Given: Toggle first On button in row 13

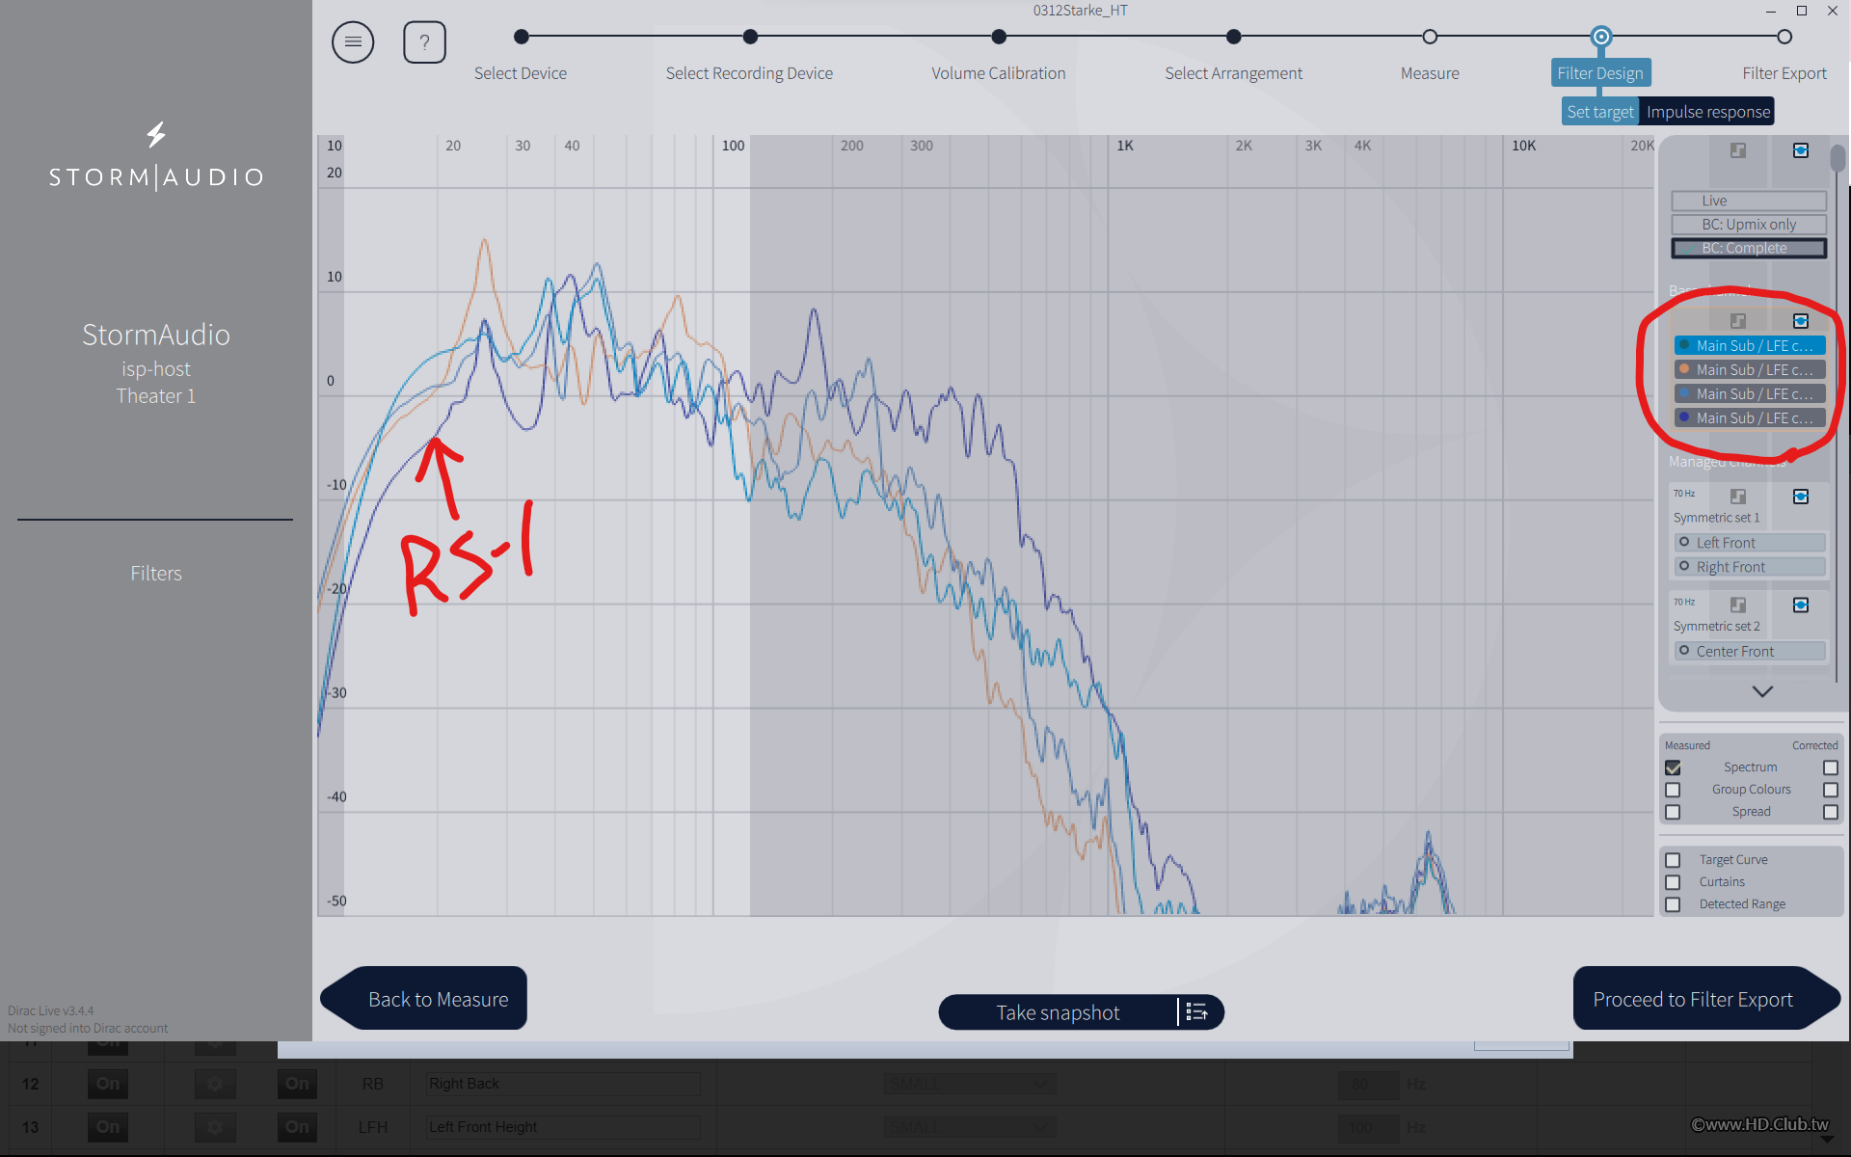Looking at the screenshot, I should point(108,1127).
